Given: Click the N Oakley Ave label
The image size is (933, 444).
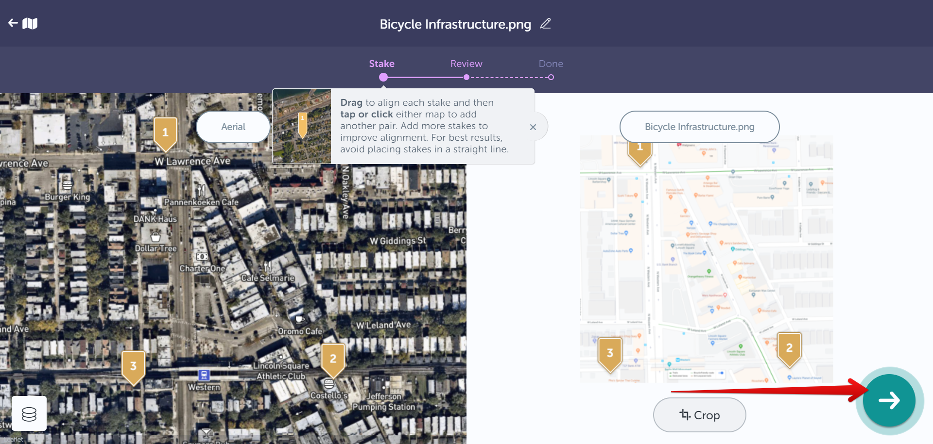Looking at the screenshot, I should click(346, 192).
